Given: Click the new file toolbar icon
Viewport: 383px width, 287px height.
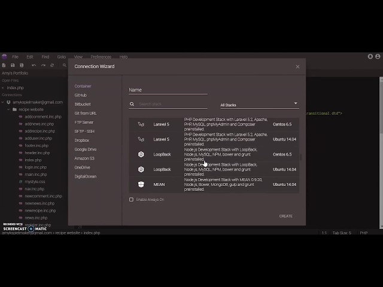Looking at the screenshot, I should 4,65.
